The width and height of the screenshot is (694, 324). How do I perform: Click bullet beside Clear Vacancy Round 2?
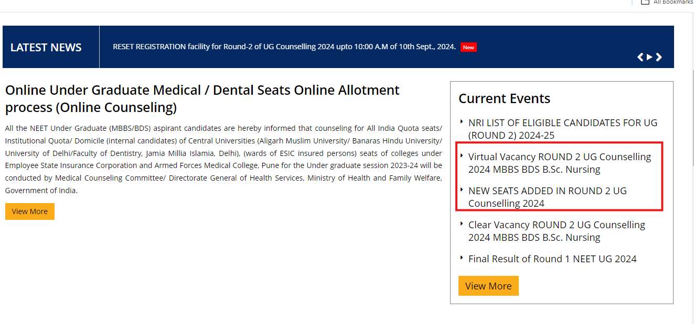pos(462,224)
